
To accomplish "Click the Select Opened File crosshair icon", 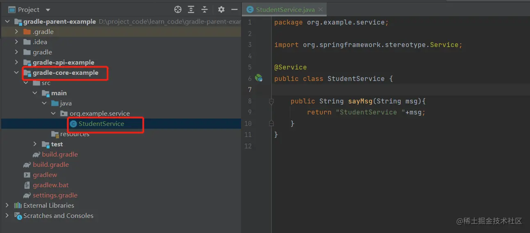I will 177,9.
